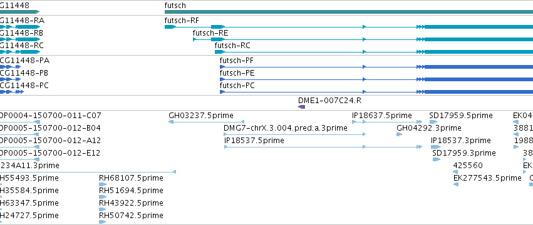The height and width of the screenshot is (225, 533).
Task: Click the futsch-PE protein label
Action: (237, 73)
